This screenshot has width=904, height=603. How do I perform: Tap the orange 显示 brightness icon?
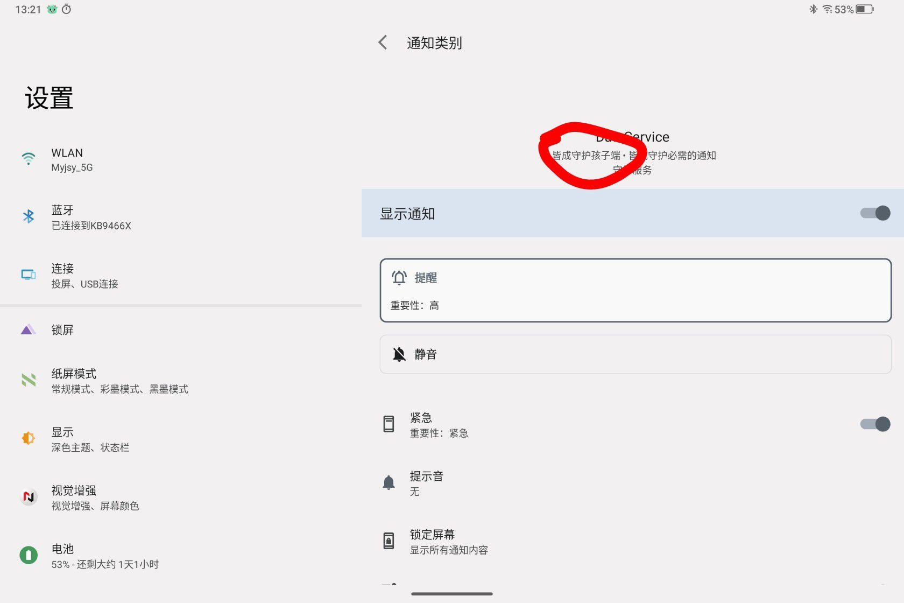point(29,438)
